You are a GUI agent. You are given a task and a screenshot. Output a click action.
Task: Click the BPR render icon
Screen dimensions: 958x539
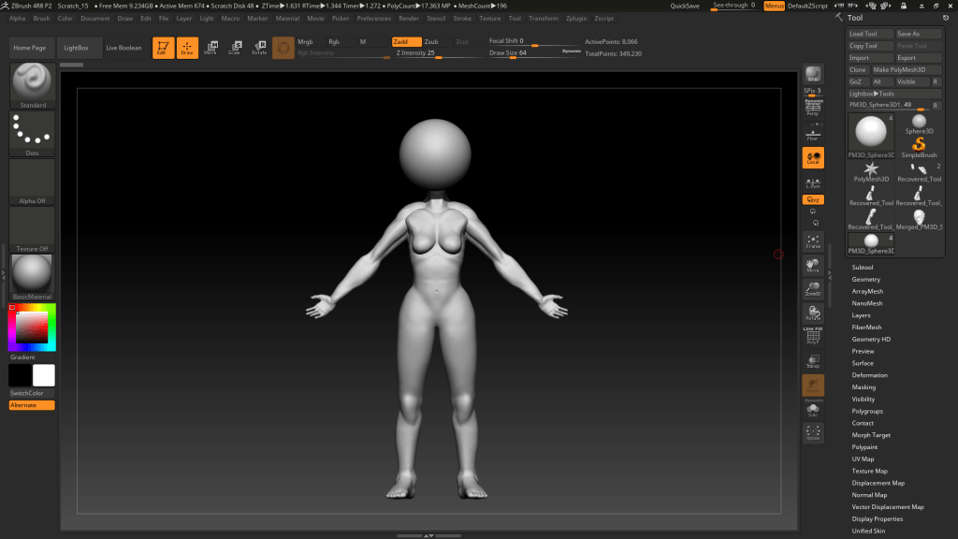tap(813, 75)
